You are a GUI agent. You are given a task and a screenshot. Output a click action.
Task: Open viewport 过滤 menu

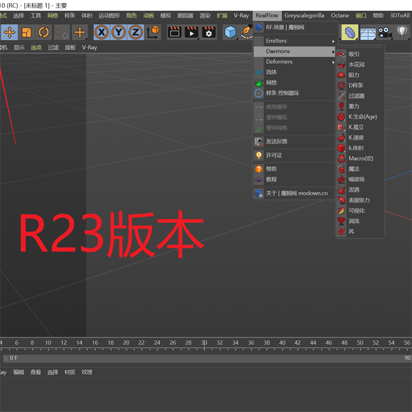(53, 47)
